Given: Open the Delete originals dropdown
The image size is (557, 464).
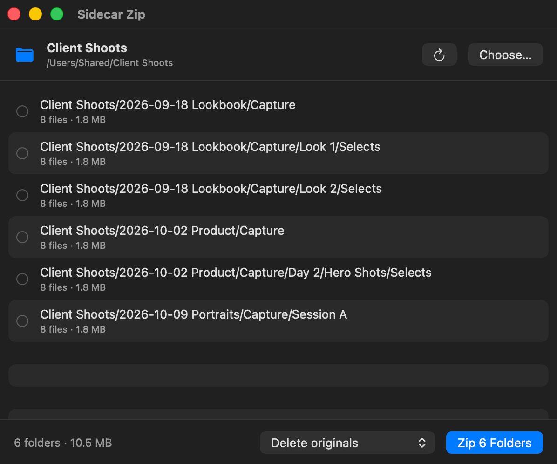Looking at the screenshot, I should [347, 443].
